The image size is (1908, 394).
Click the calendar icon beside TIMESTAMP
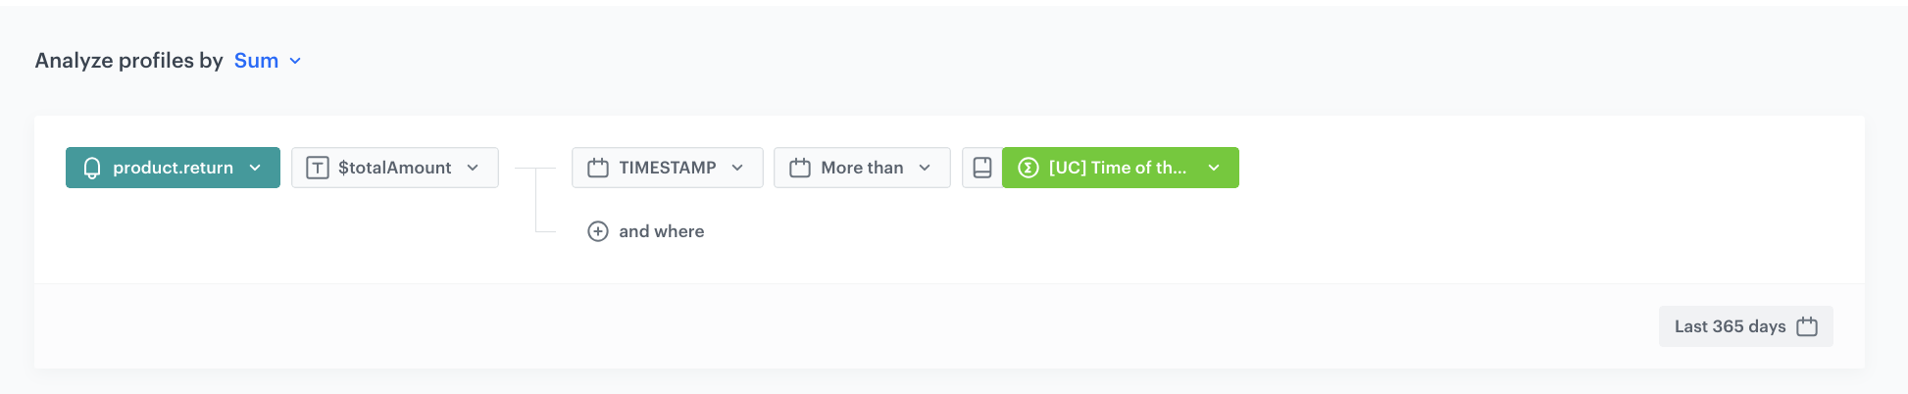598,168
